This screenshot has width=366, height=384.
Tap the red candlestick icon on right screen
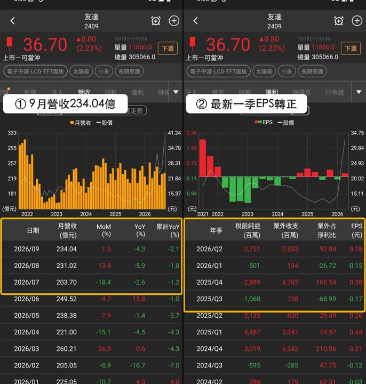[x=193, y=44]
